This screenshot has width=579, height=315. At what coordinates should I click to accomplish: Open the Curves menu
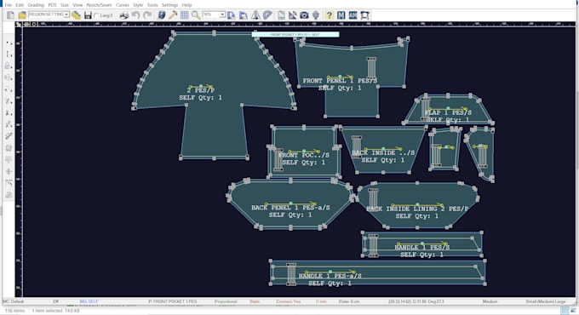point(123,5)
